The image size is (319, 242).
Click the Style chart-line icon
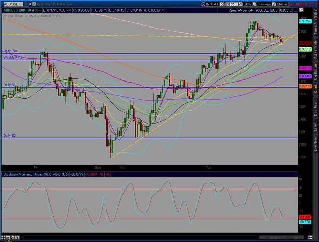point(241,4)
